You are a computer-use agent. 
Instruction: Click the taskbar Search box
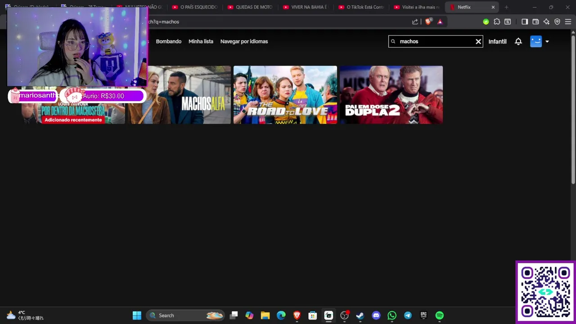click(x=185, y=315)
